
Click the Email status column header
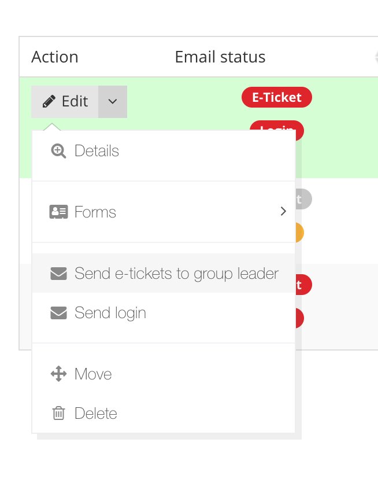coord(220,57)
